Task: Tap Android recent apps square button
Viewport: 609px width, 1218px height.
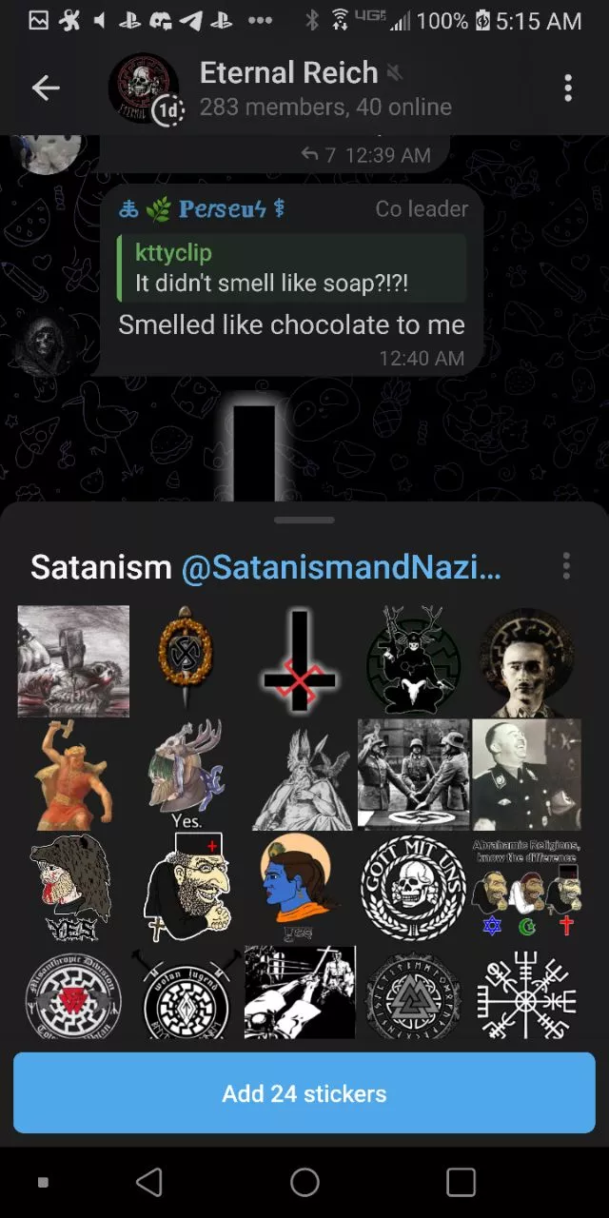Action: [461, 1182]
